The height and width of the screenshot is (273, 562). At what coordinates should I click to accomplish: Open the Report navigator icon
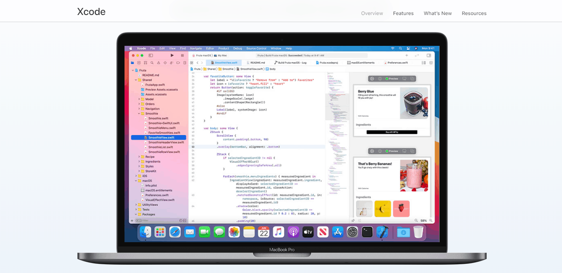[184, 63]
